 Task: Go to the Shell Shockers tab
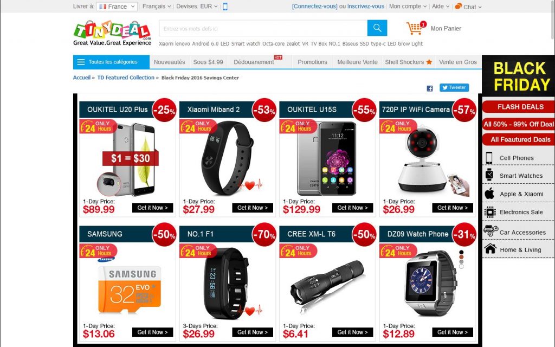pos(409,62)
